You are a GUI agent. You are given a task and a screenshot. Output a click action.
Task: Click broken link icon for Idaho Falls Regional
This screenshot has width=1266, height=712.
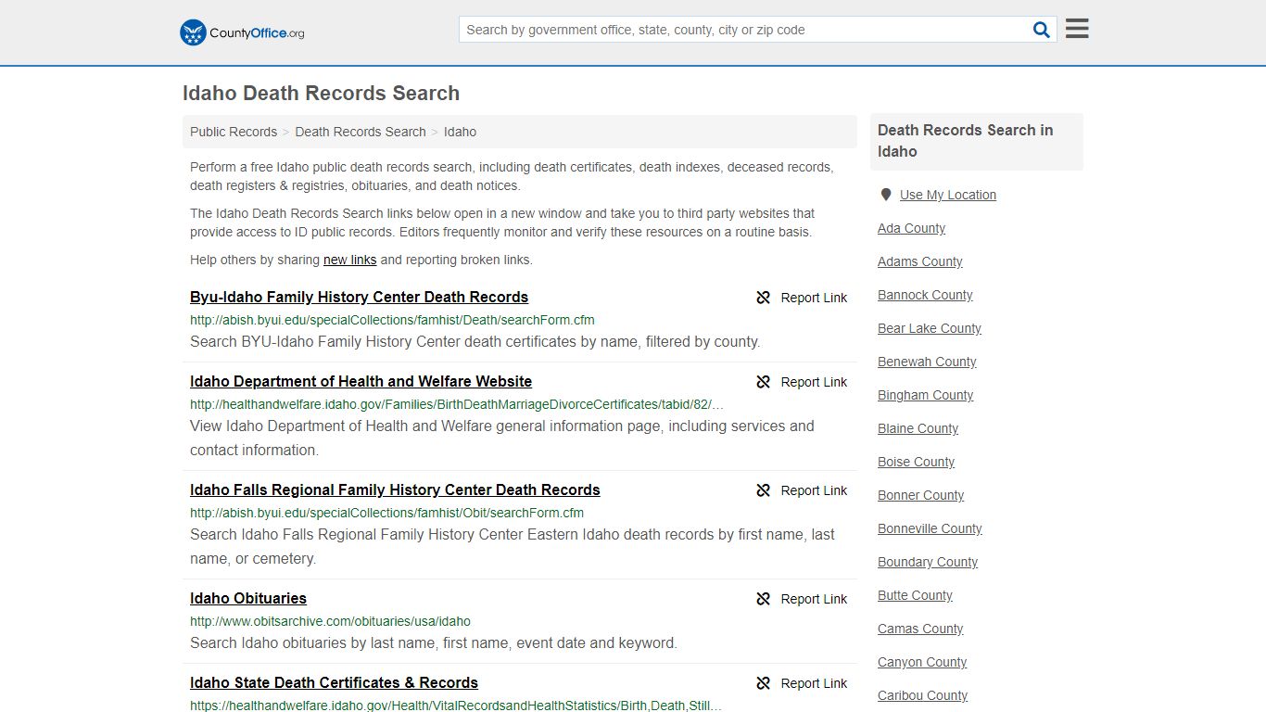(x=763, y=490)
